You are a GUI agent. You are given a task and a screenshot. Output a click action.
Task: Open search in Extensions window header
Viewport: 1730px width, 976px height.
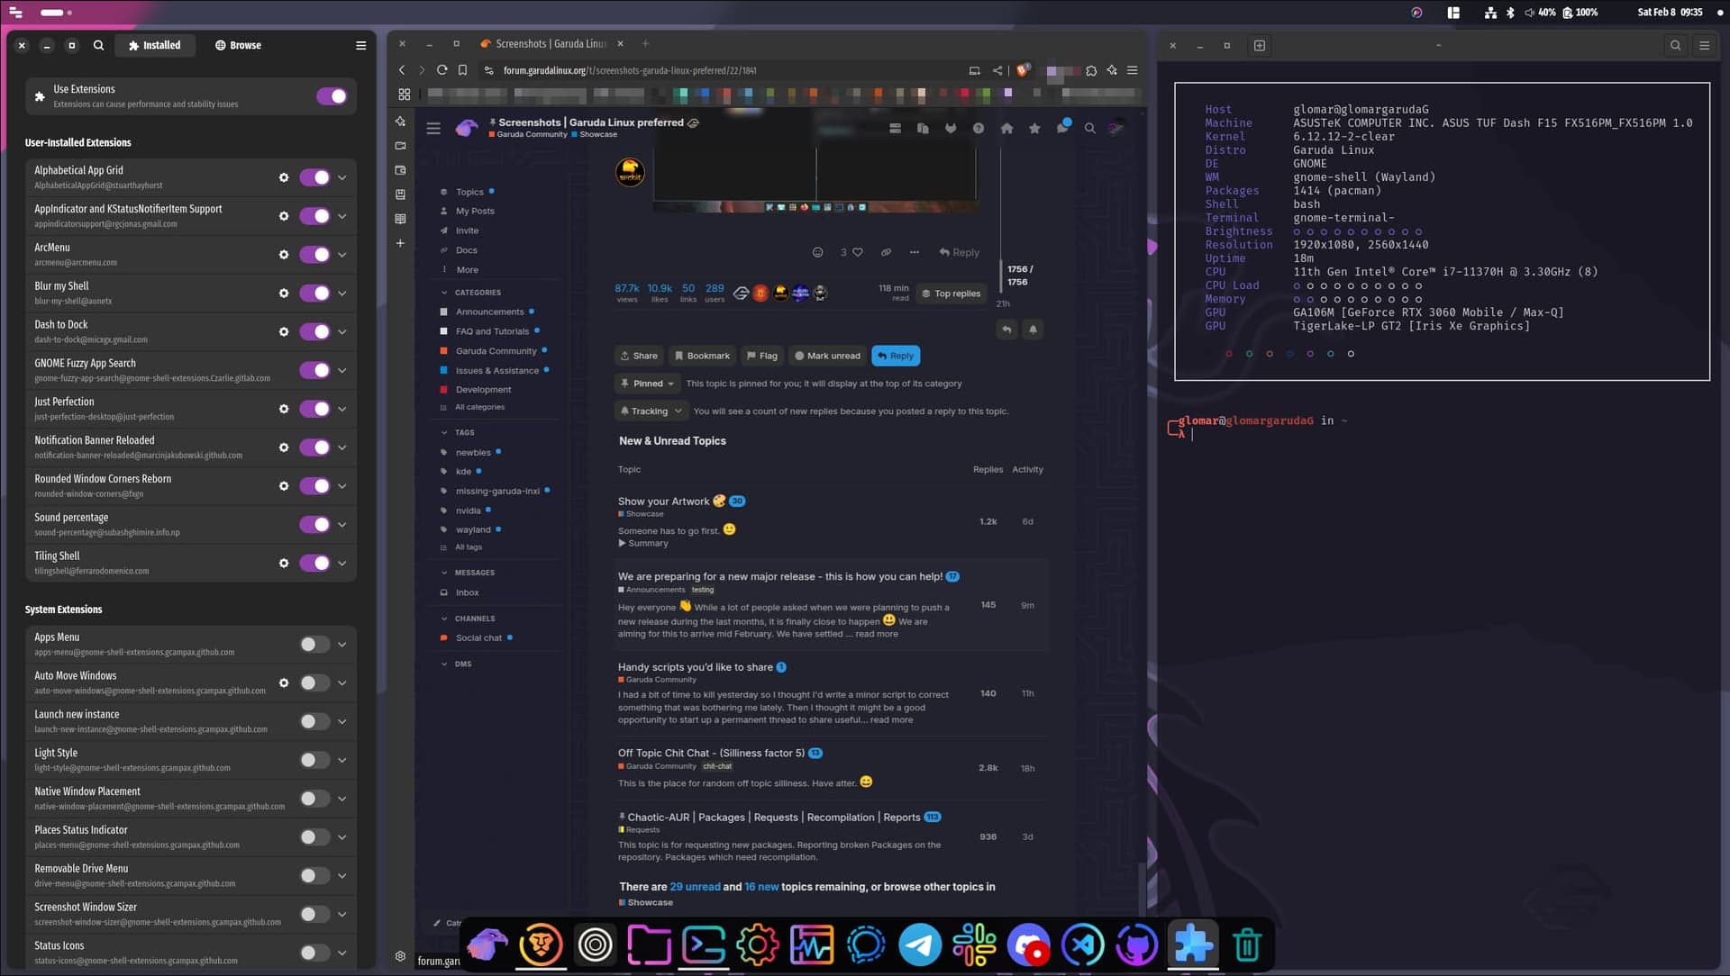(x=98, y=45)
